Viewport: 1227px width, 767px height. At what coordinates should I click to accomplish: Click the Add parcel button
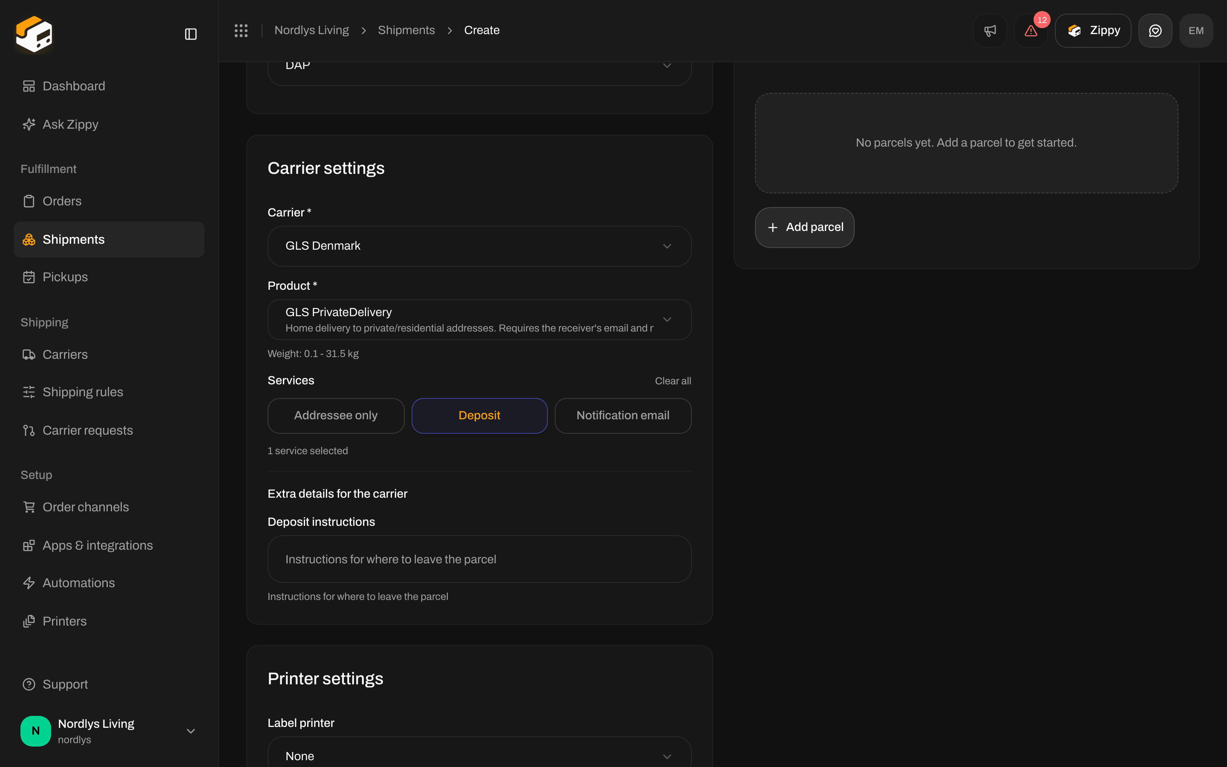pyautogui.click(x=804, y=227)
